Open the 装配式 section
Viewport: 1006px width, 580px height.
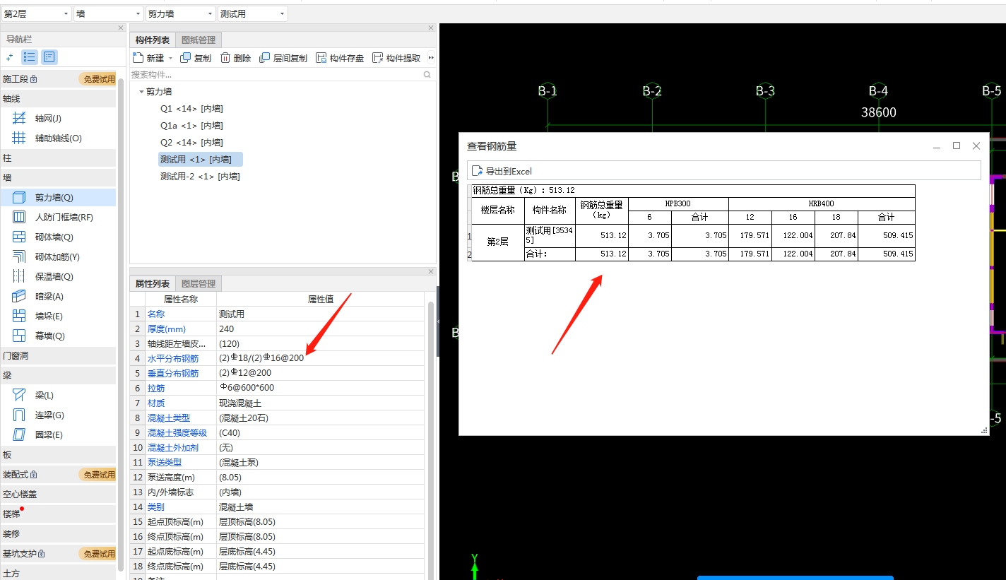(x=58, y=474)
